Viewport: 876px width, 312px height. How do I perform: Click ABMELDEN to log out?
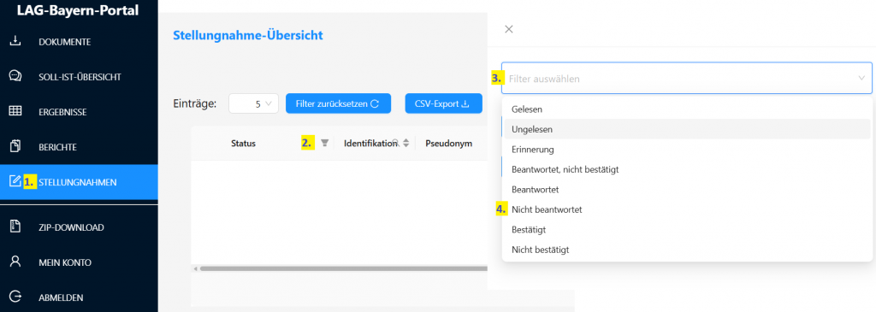click(x=61, y=297)
